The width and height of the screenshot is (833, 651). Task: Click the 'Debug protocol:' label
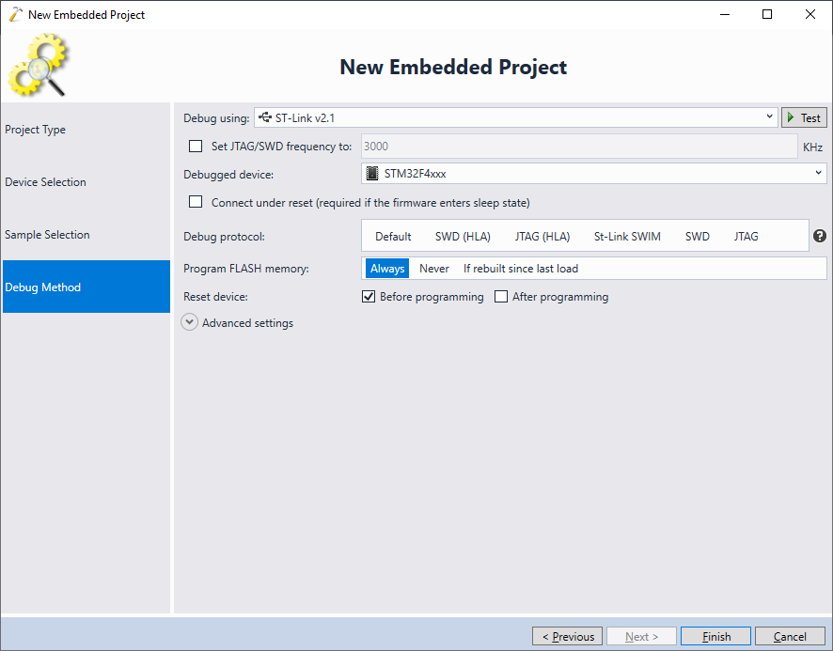(x=224, y=237)
